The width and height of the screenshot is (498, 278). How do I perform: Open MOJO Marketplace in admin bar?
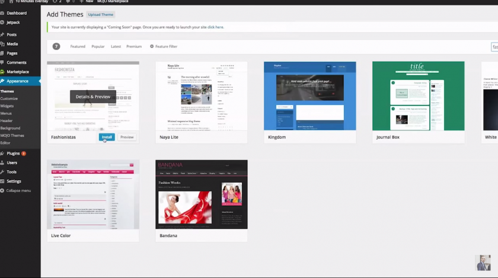pos(113,2)
